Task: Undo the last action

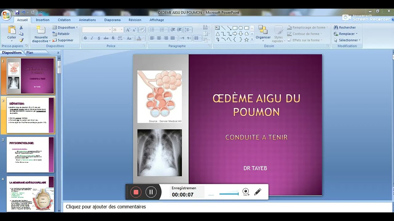Action: [23, 12]
